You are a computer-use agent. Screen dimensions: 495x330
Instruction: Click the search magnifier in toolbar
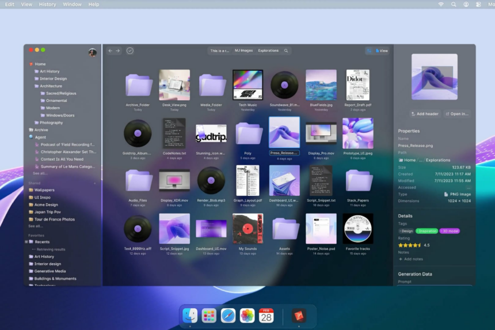286,51
